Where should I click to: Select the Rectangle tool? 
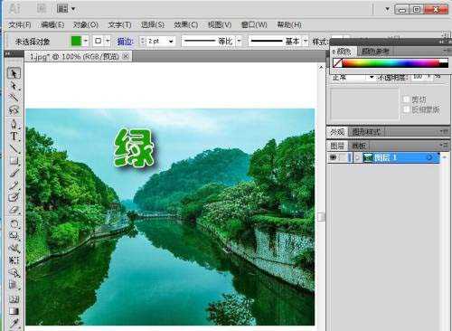click(x=14, y=160)
